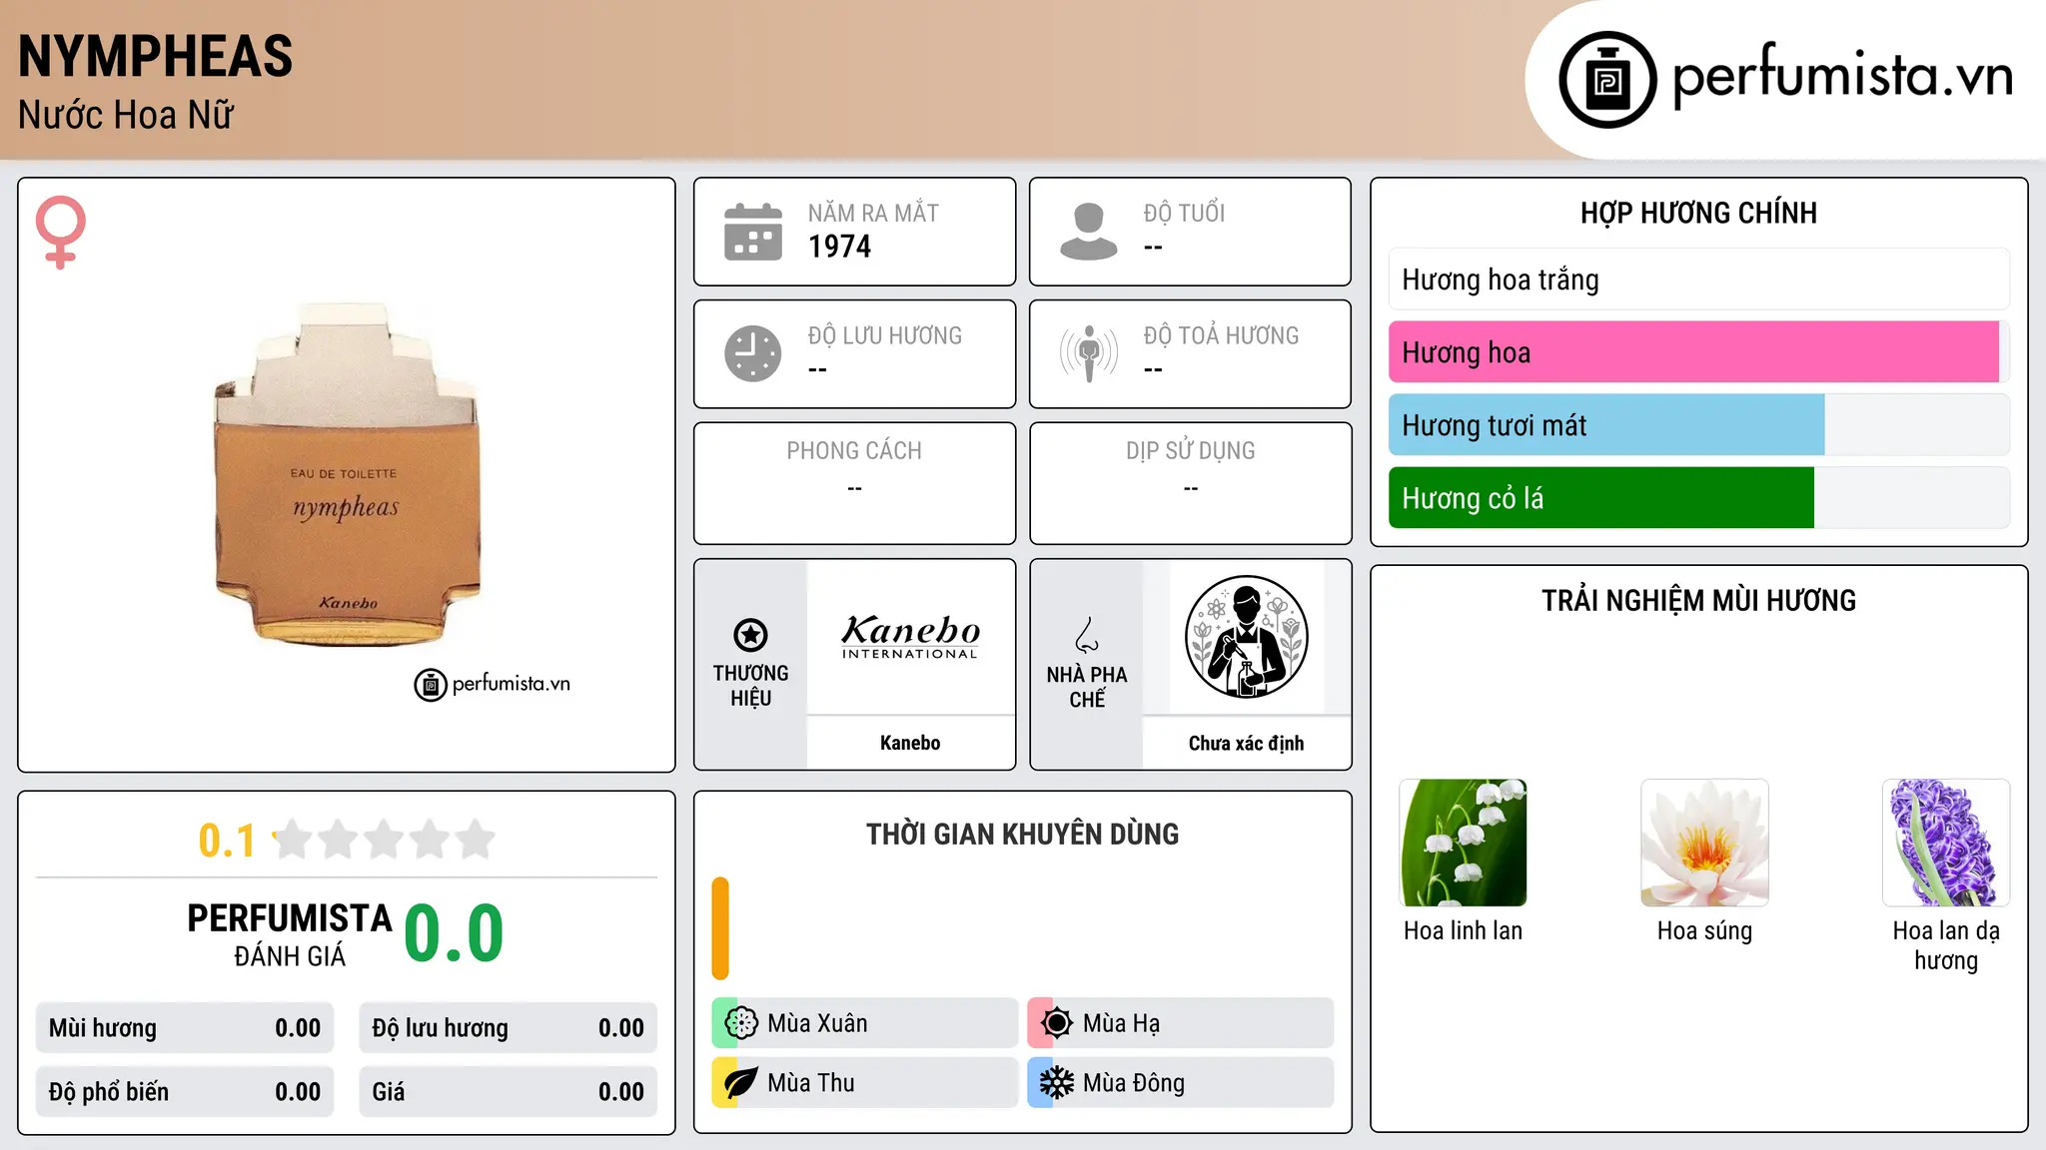Open the Hoa lan dạ hương note image

[x=1946, y=843]
